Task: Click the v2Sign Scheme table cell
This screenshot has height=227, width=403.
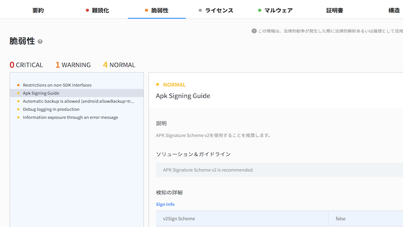Action: [242, 219]
